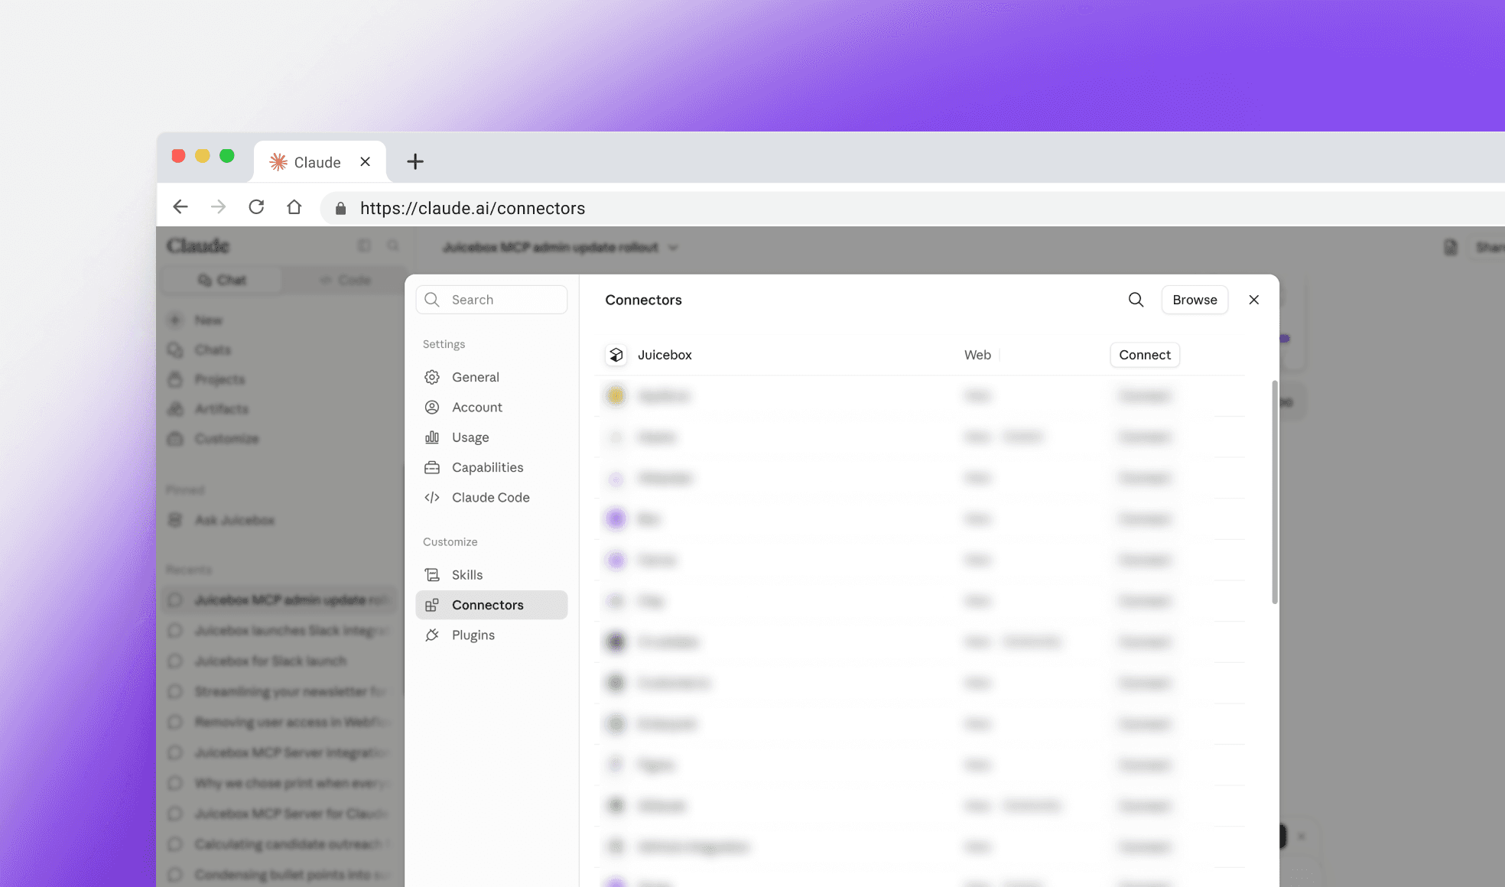1505x887 pixels.
Task: Switch to the Code tab in background
Action: [346, 280]
